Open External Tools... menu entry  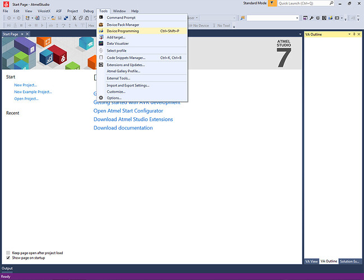[x=142, y=78]
